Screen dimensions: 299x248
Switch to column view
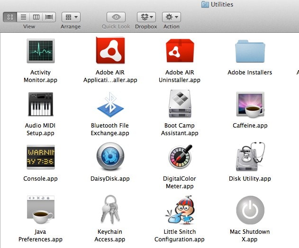point(36,17)
